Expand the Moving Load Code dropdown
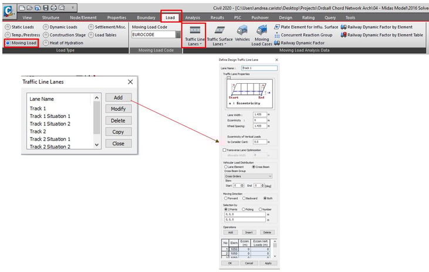The height and width of the screenshot is (272, 429). [x=179, y=35]
